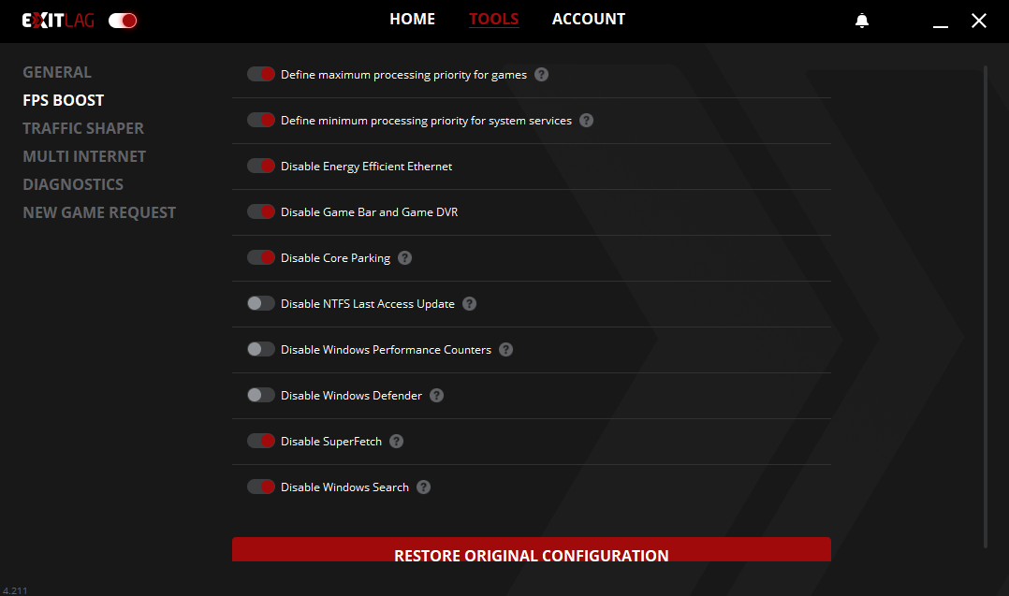Show help for NTFS Last Access Update
Screen dimensions: 1009x596
(469, 304)
